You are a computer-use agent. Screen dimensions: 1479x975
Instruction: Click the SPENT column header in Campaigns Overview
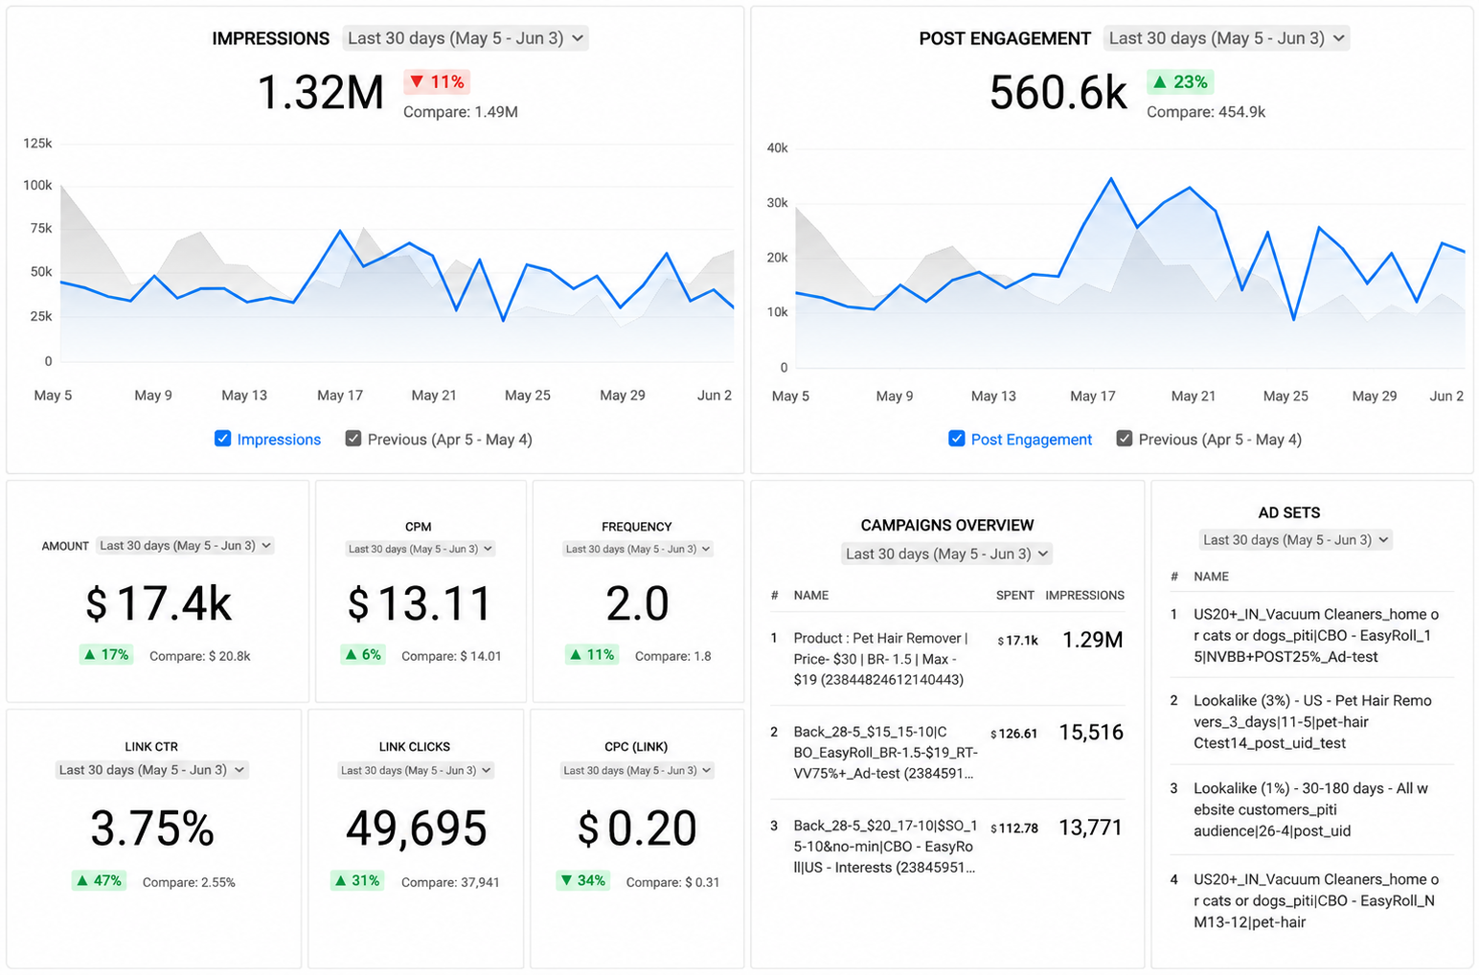pos(1014,596)
